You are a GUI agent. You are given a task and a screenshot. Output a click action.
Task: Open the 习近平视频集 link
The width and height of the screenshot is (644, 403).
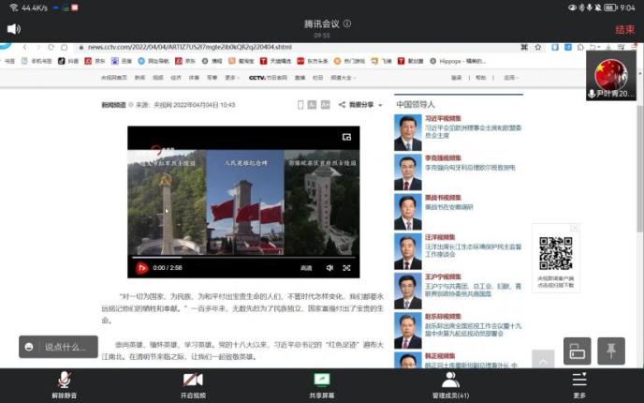point(443,118)
